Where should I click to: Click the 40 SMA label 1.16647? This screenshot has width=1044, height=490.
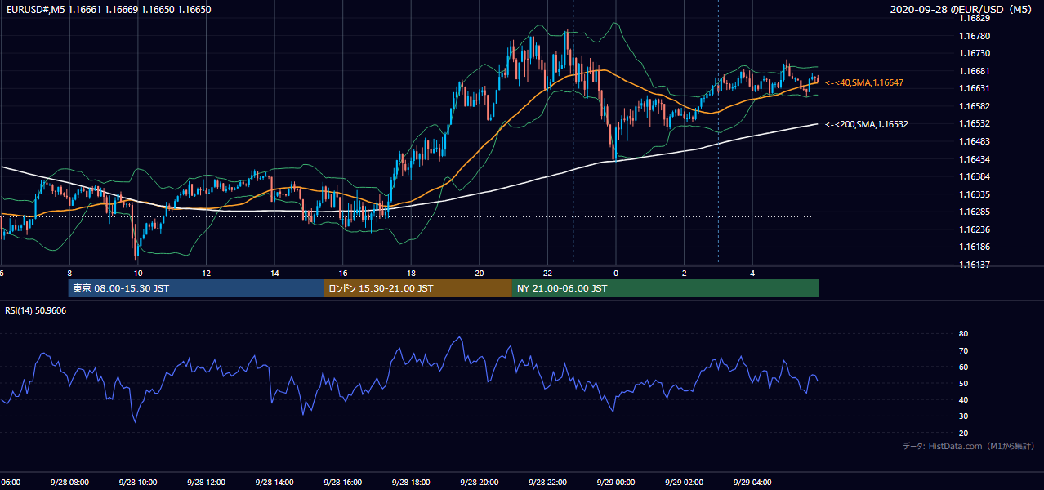coord(864,82)
